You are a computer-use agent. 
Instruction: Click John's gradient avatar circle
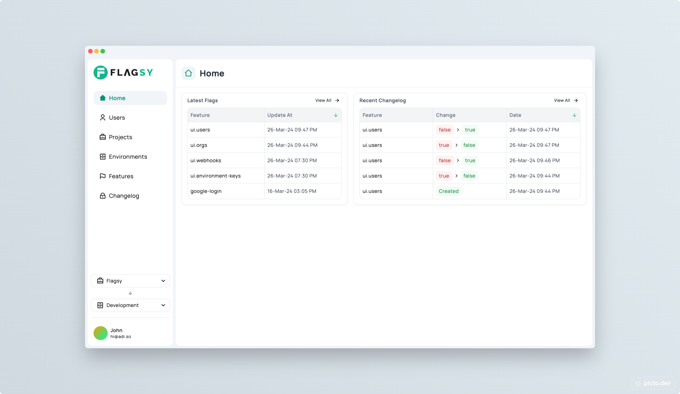(x=101, y=333)
